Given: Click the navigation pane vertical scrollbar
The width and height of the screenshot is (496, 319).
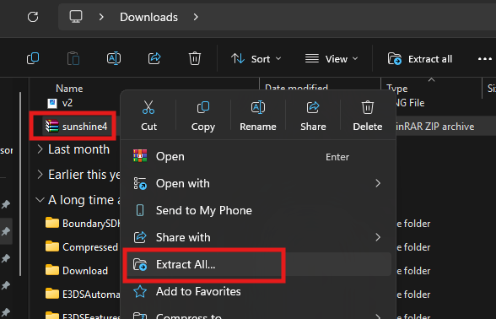Looking at the screenshot, I should click(x=20, y=184).
